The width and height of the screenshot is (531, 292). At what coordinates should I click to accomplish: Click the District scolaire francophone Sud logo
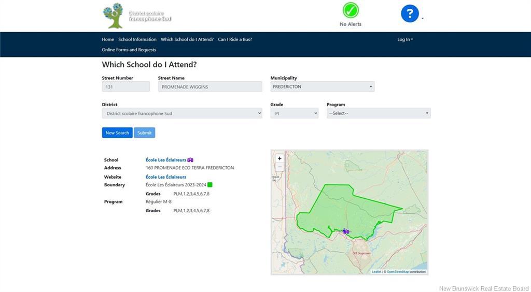point(137,16)
